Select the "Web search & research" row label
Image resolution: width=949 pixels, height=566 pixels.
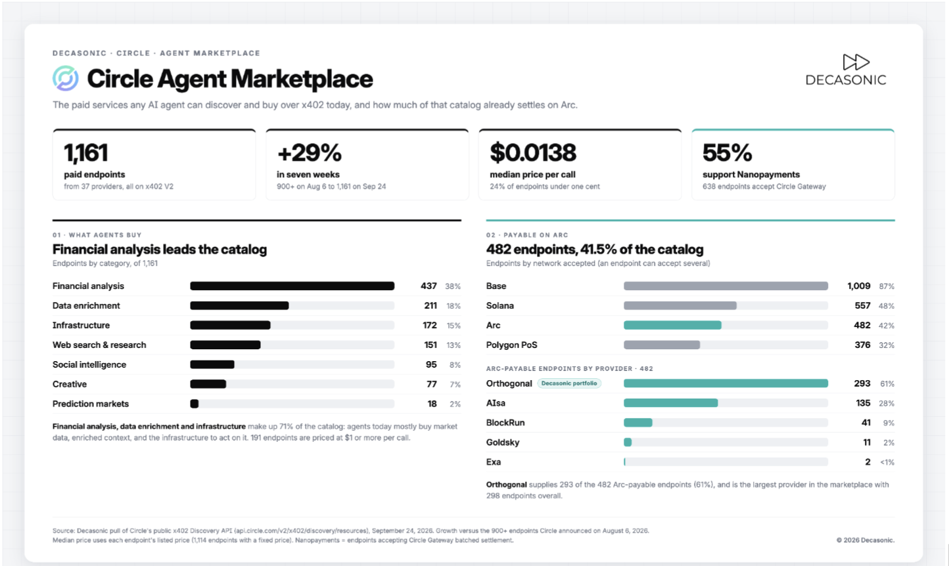[99, 345]
